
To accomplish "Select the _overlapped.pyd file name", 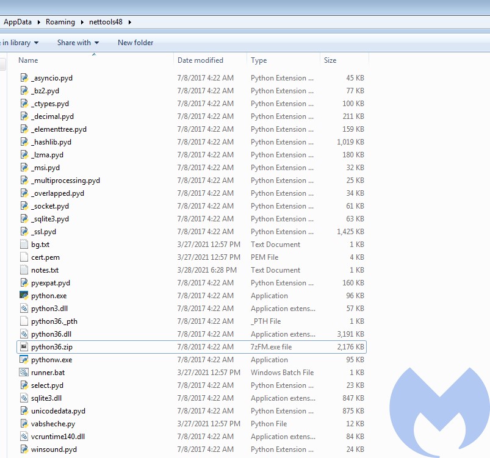I will [x=57, y=193].
